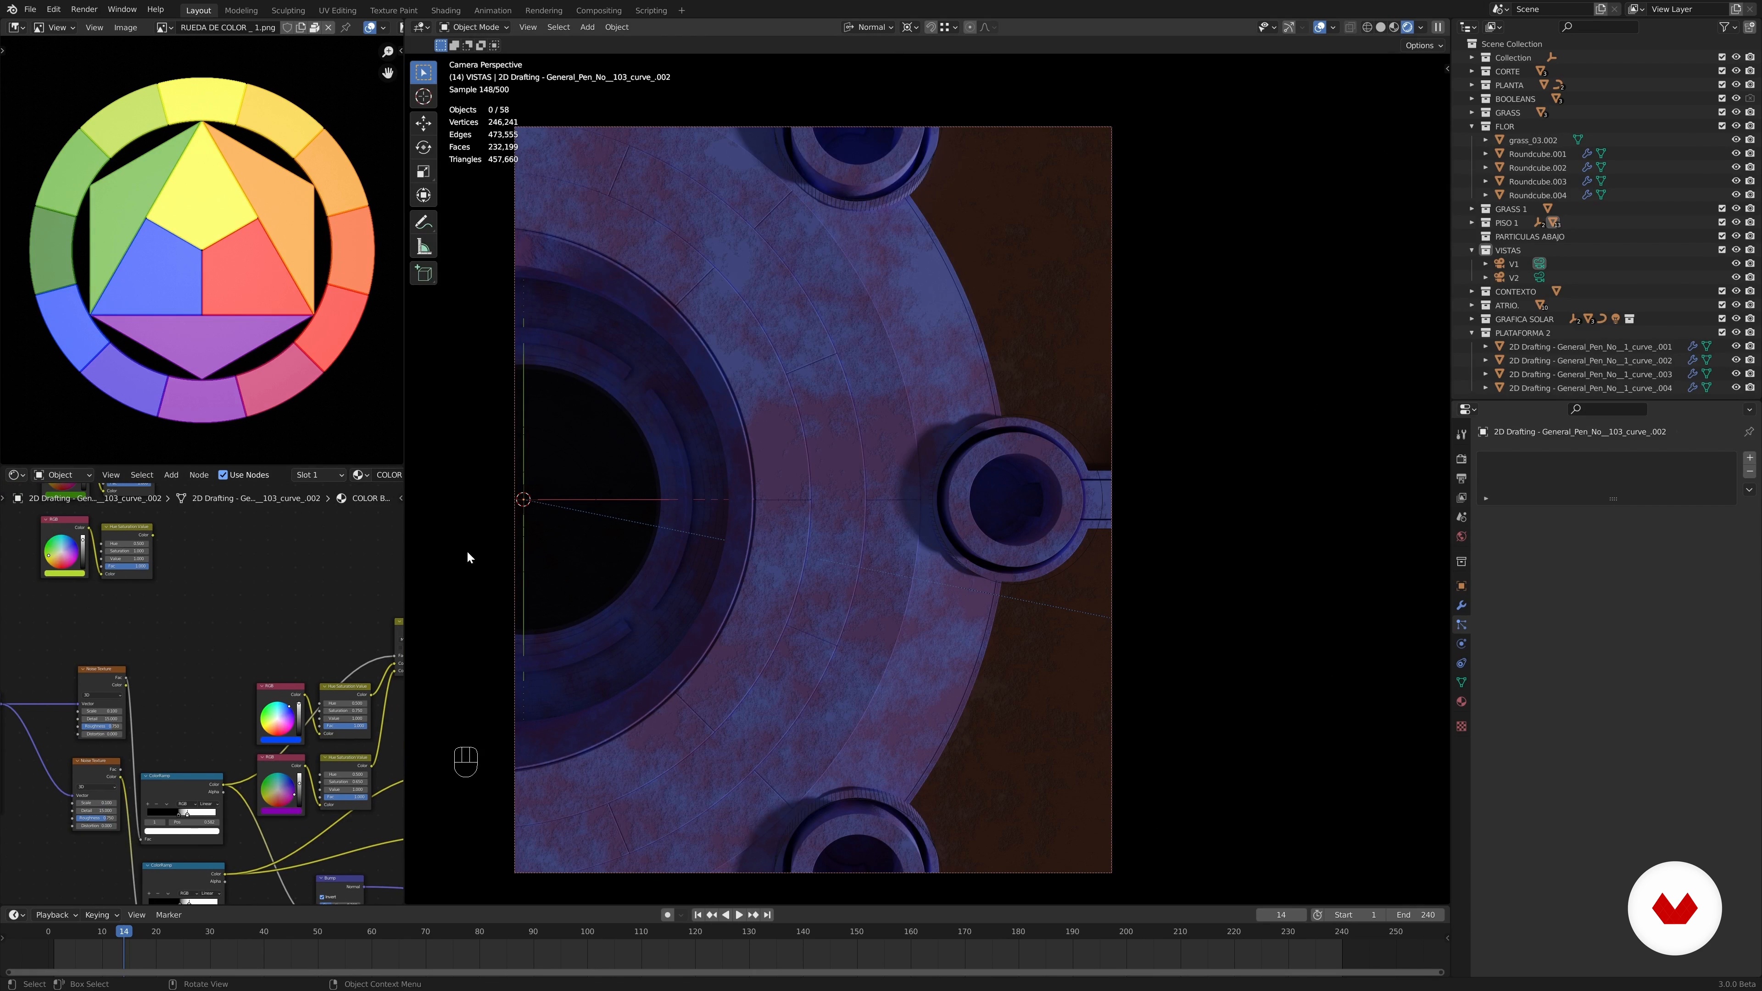Disable rendering of Roundcube.004 camera icon
Viewport: 1762px width, 991px height.
[x=1750, y=195]
